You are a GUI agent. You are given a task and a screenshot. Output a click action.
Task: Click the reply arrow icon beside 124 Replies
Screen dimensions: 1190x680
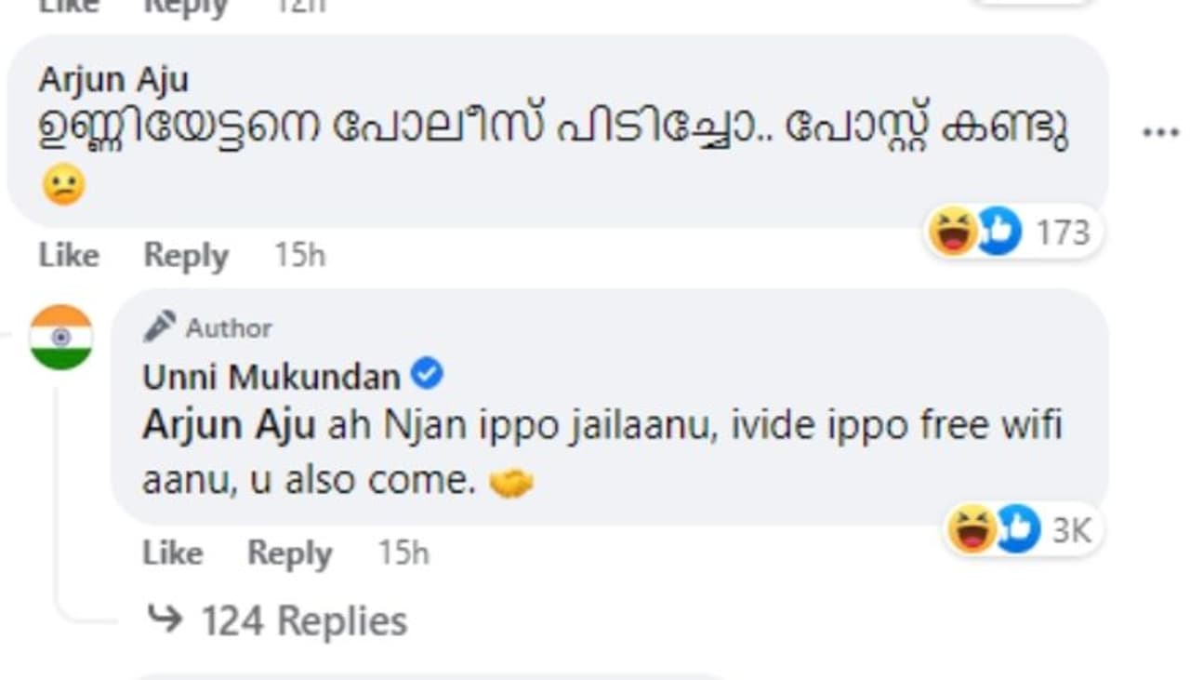pos(165,620)
